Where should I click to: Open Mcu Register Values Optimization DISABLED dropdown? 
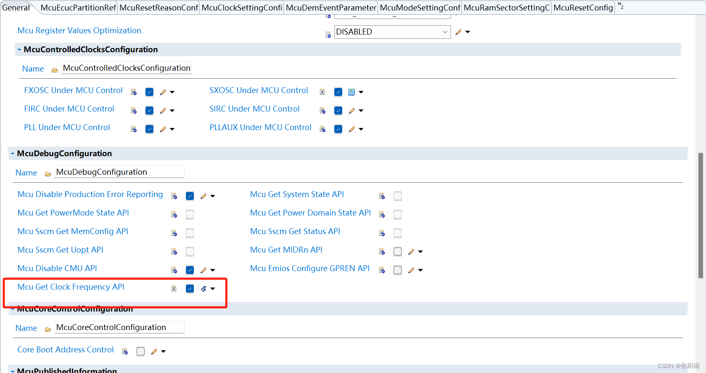coord(392,32)
